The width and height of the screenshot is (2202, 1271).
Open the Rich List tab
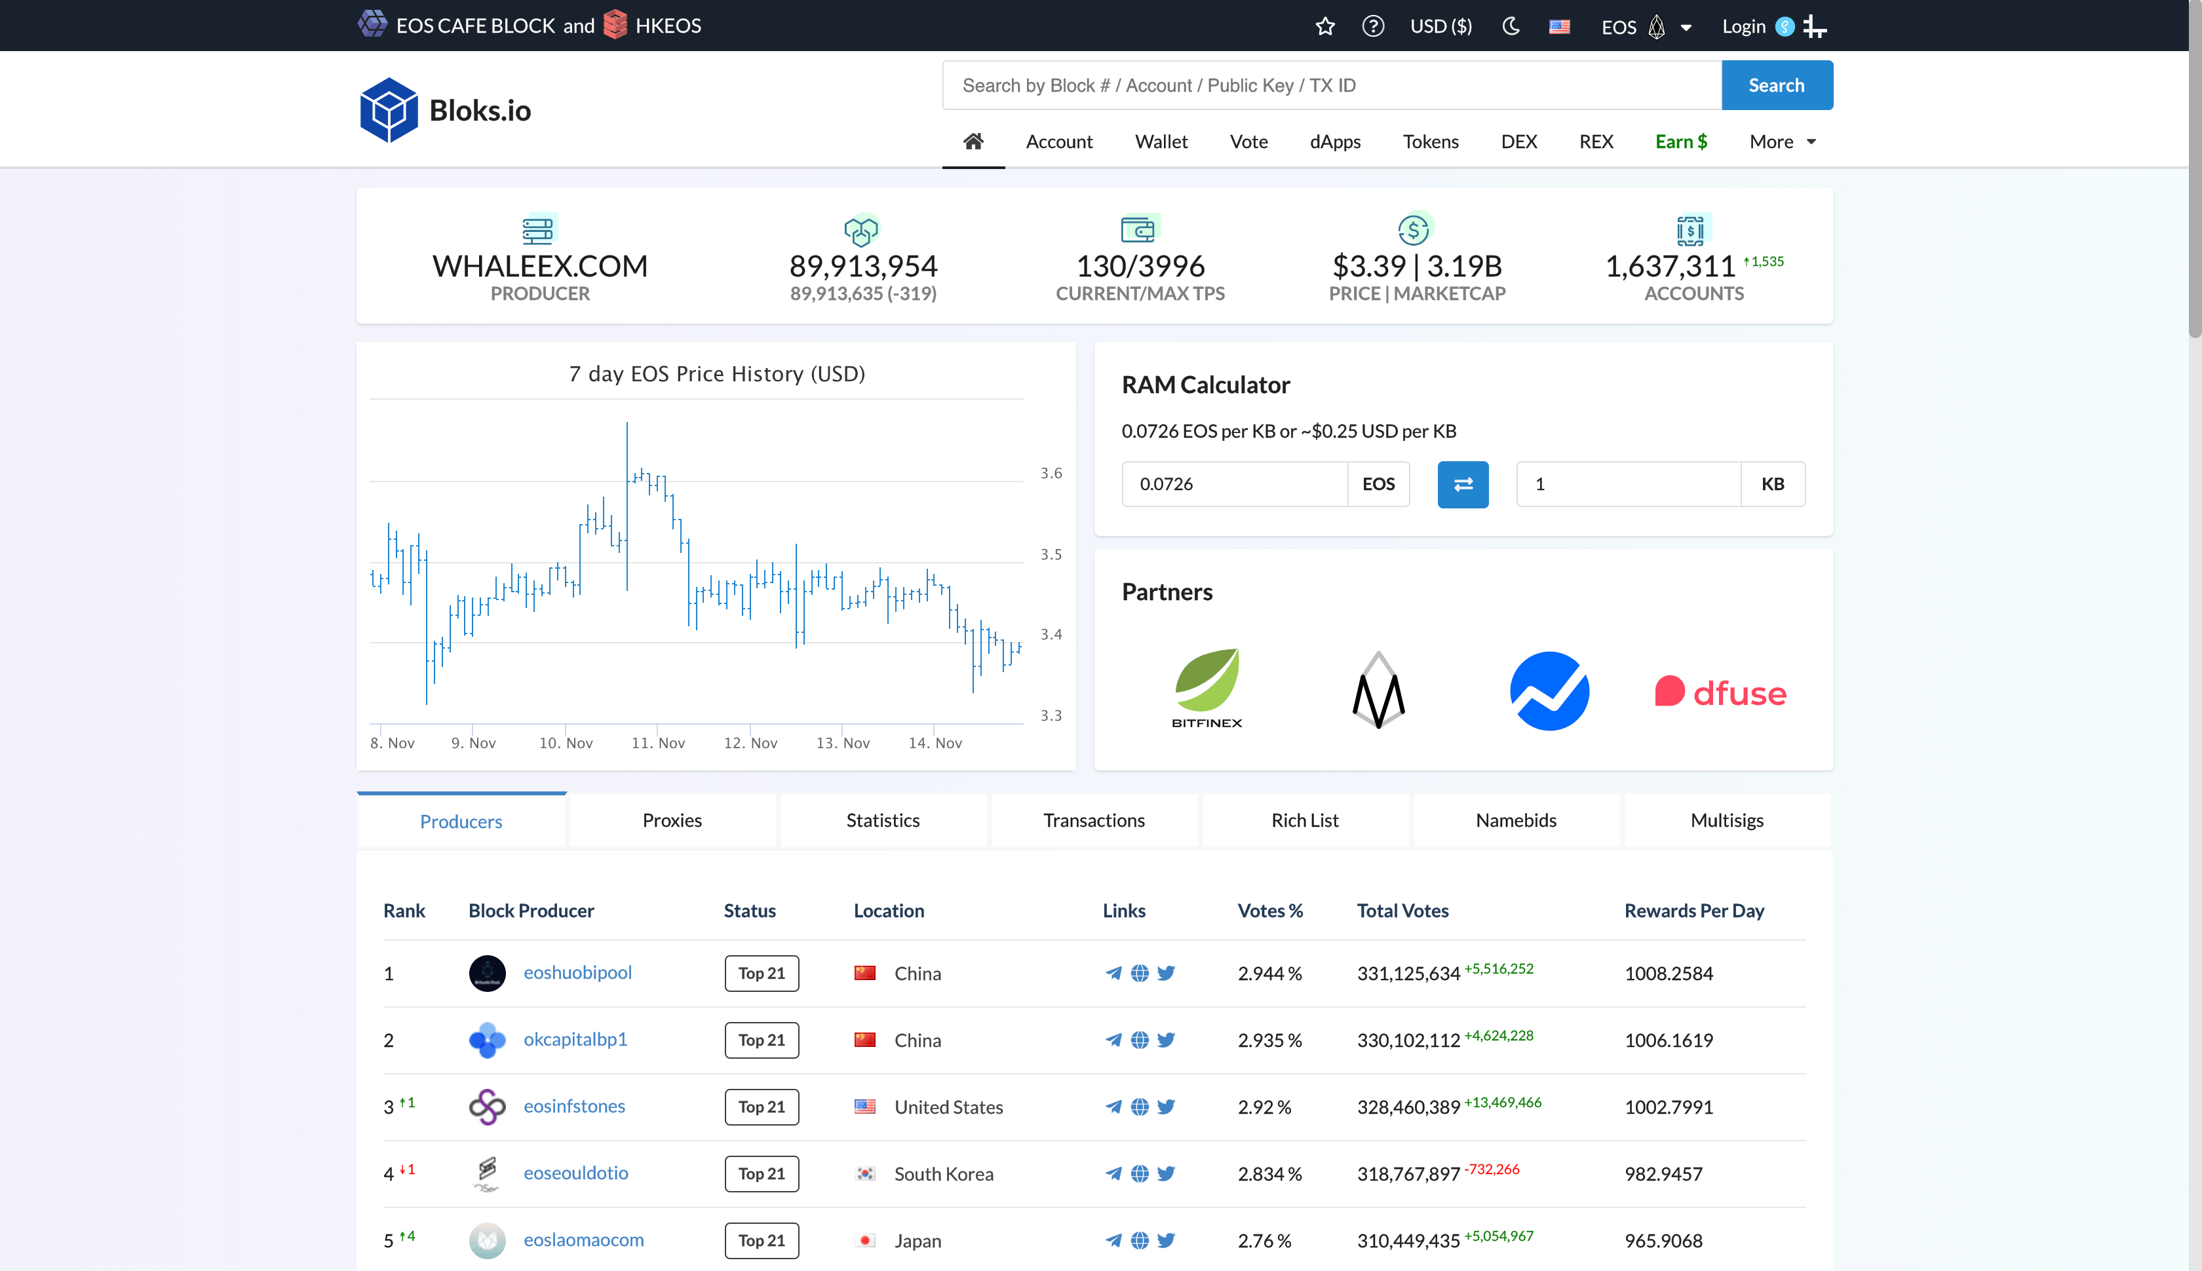coord(1304,820)
